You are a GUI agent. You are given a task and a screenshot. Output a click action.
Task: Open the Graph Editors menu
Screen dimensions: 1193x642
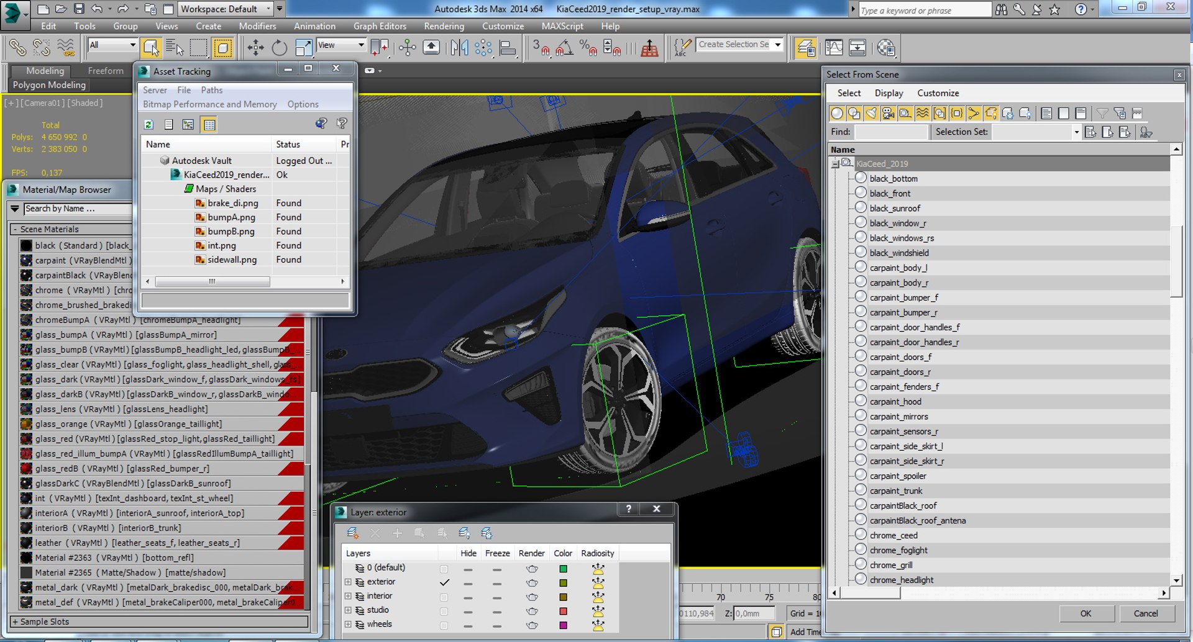[380, 26]
